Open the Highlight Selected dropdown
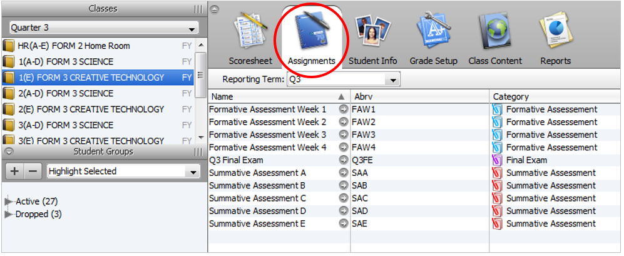This screenshot has height=256, width=624. click(123, 172)
